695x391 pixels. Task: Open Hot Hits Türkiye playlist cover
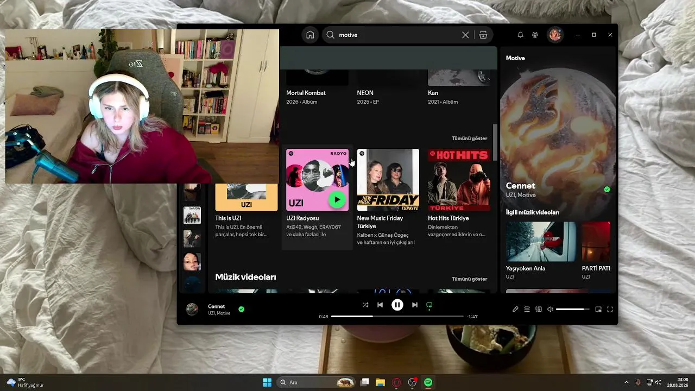click(x=459, y=180)
